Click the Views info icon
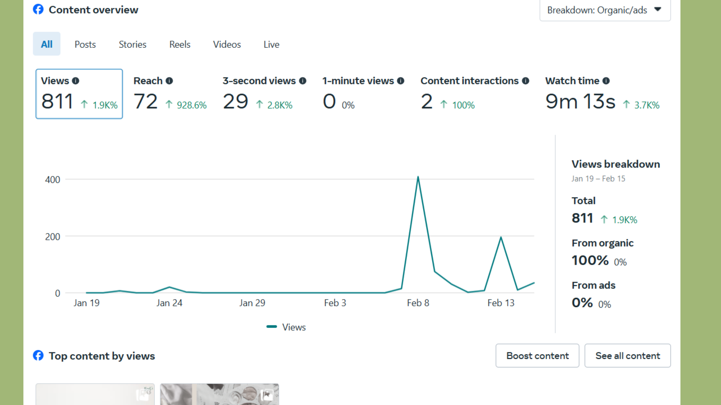Screen dimensions: 721x405 75,81
